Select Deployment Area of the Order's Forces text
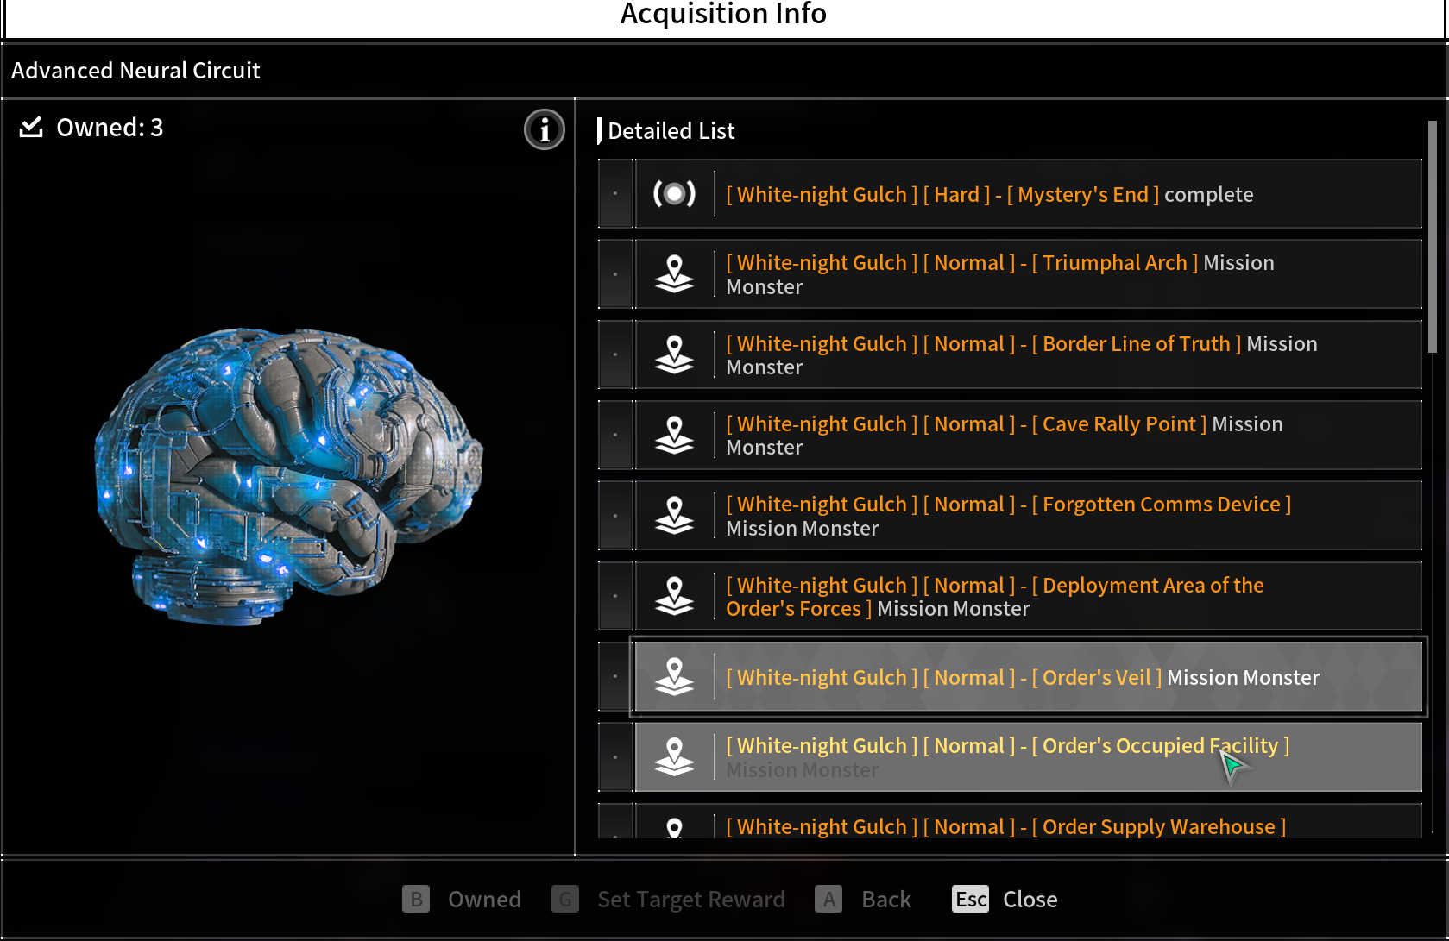 pos(994,596)
